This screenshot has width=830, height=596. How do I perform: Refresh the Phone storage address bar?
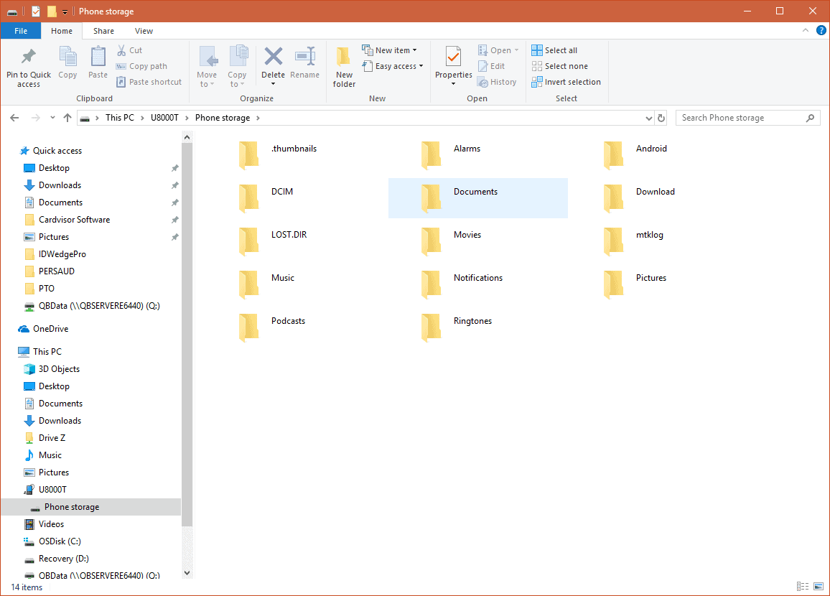pyautogui.click(x=661, y=118)
